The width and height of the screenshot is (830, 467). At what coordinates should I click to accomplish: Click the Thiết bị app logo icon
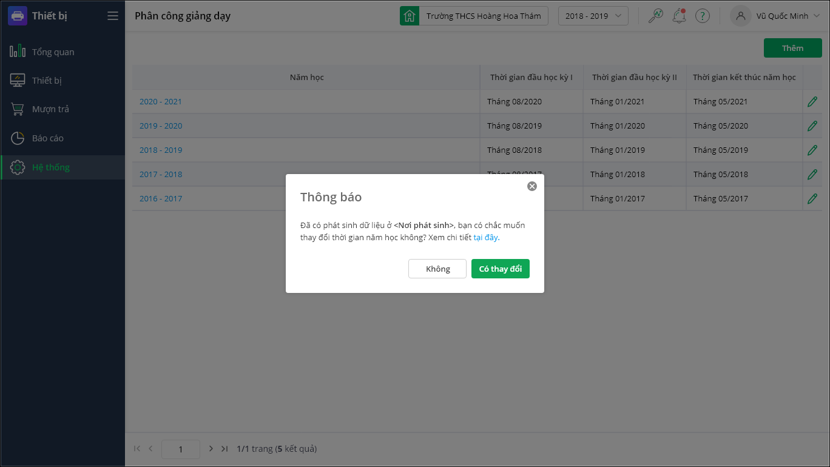18,16
